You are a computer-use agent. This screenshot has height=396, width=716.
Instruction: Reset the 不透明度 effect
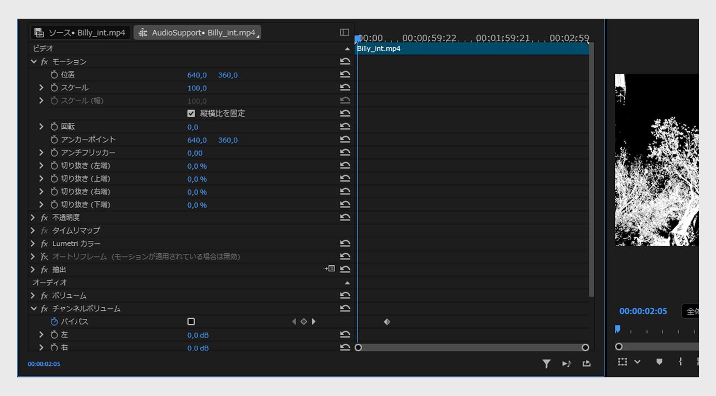345,217
